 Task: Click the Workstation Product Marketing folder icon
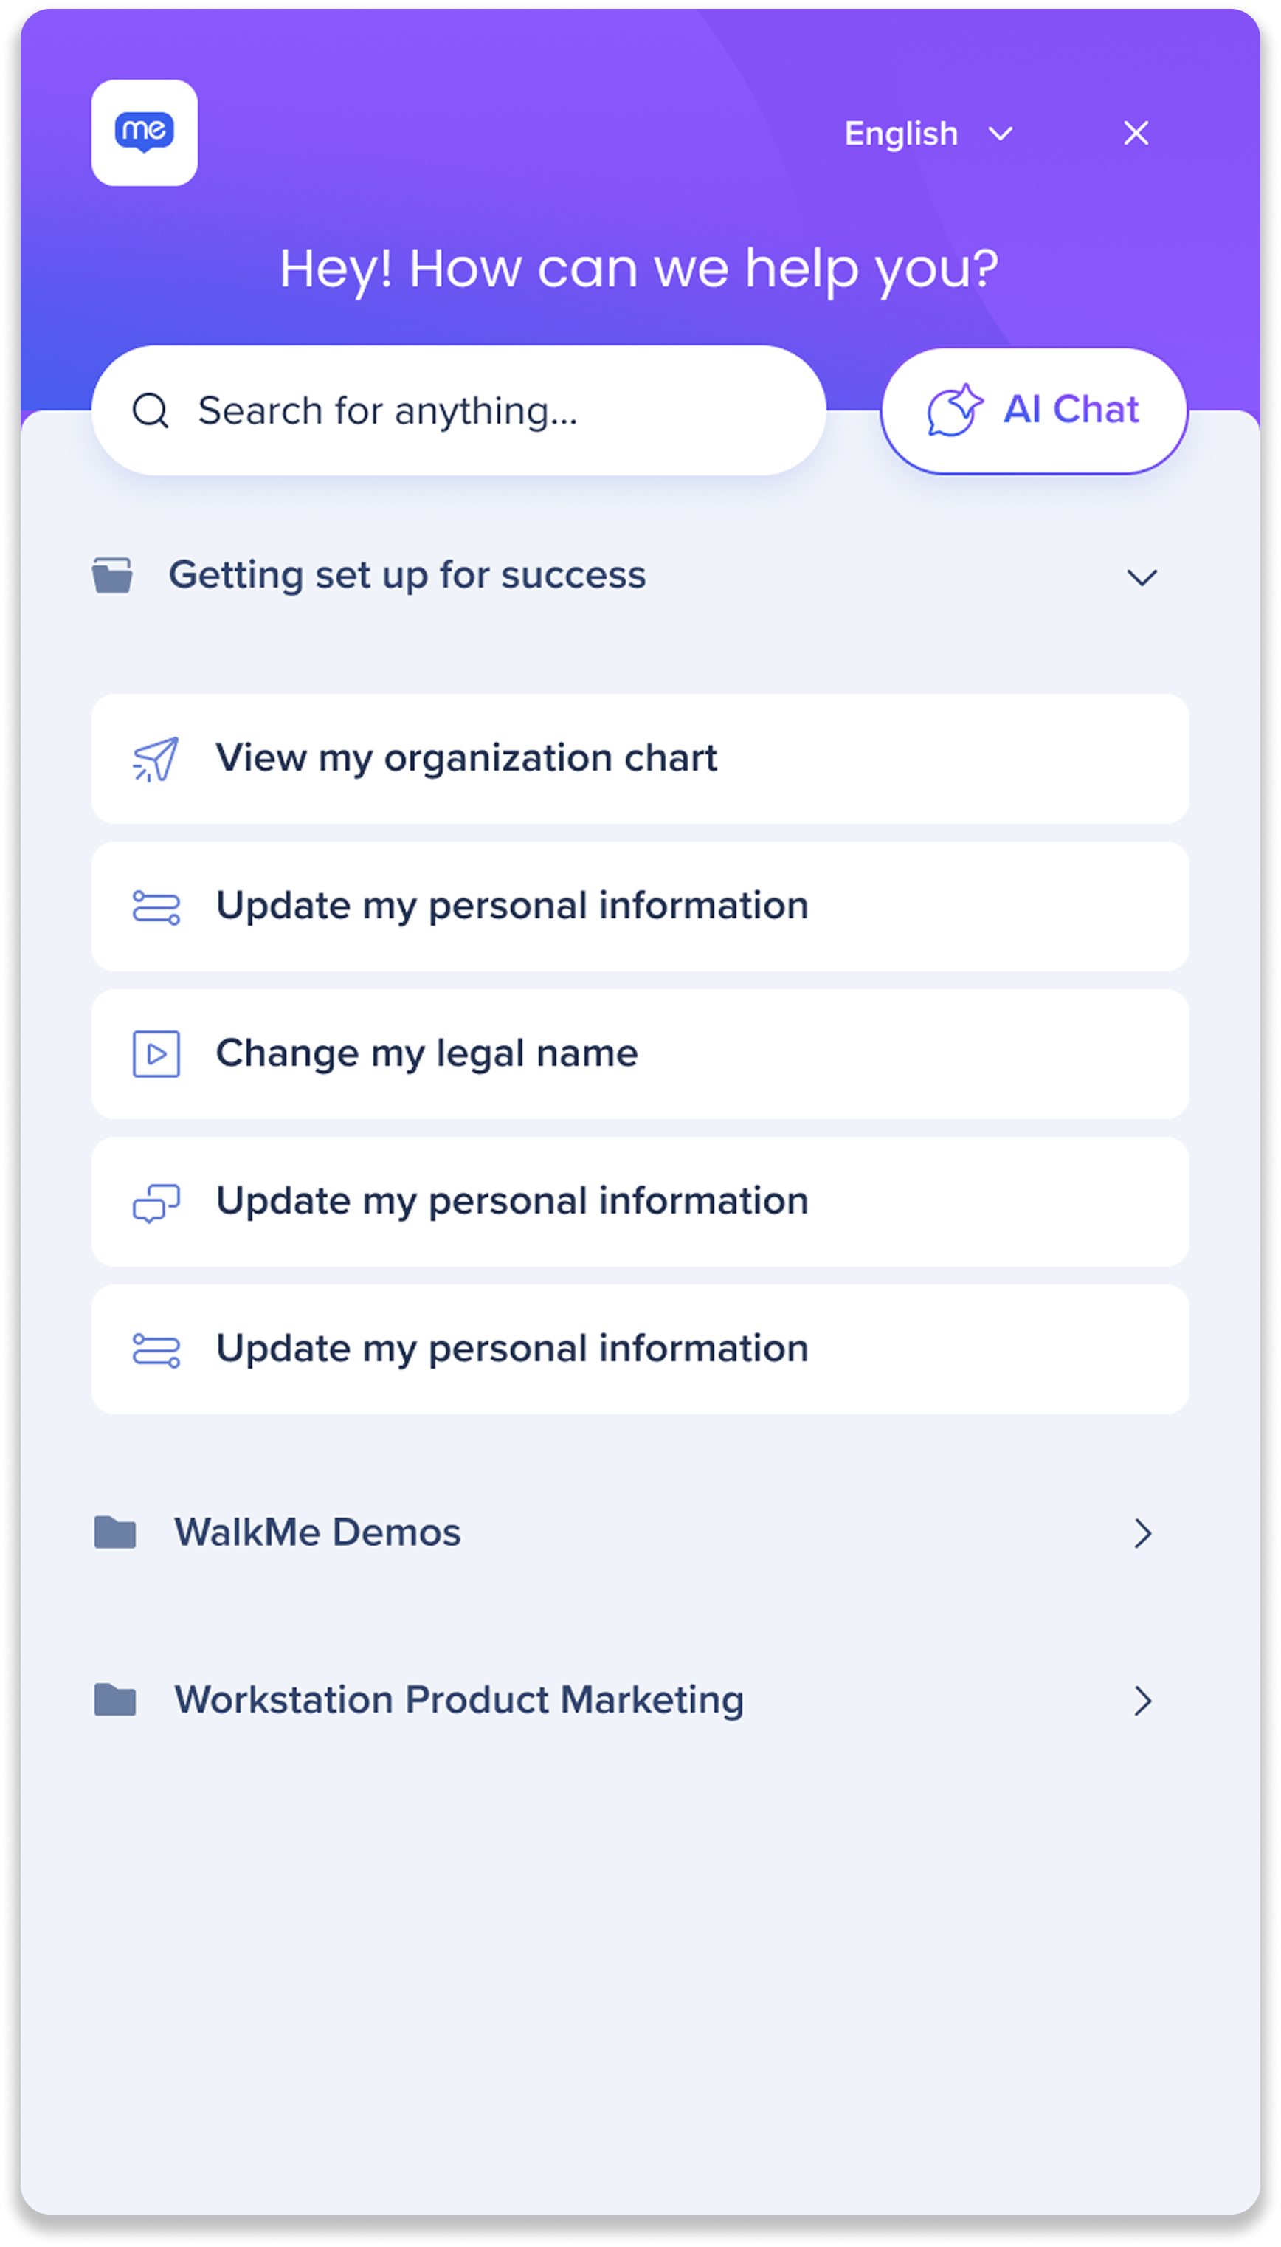115,1701
